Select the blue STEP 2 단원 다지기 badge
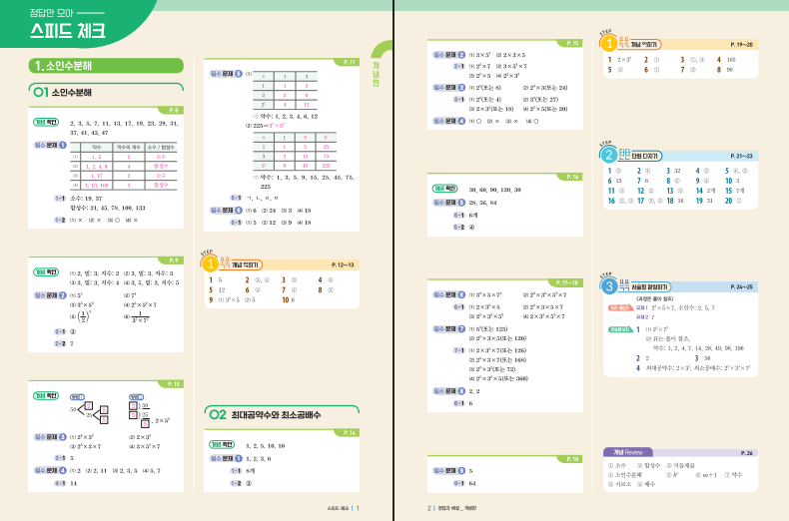The height and width of the screenshot is (521, 789). point(608,155)
